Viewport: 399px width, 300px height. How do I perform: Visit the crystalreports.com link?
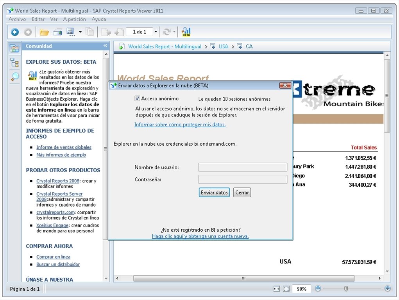click(x=56, y=212)
